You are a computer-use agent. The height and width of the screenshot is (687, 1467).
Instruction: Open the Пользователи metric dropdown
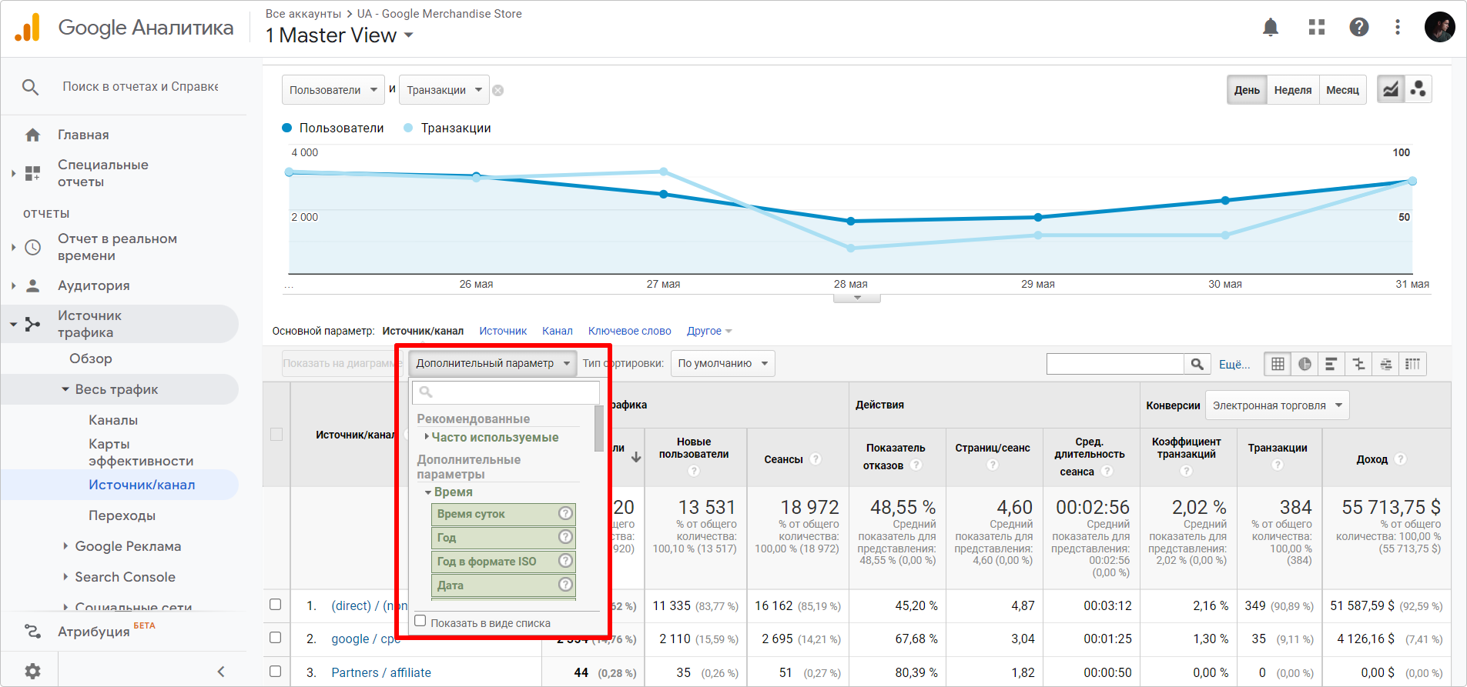(333, 90)
